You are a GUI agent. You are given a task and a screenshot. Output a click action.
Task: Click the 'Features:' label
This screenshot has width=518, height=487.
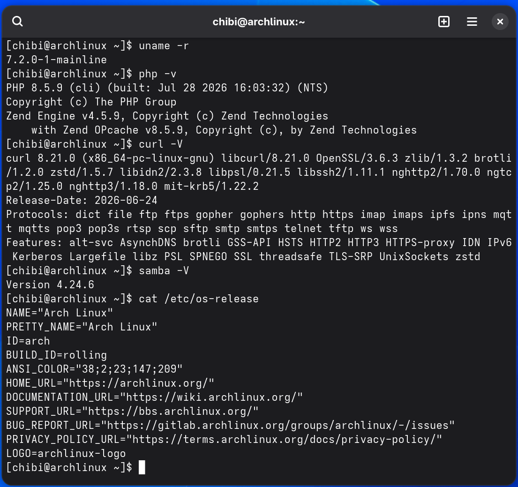click(x=34, y=242)
